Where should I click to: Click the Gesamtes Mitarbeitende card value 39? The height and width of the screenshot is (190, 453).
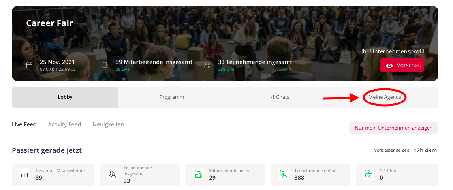tap(39, 178)
